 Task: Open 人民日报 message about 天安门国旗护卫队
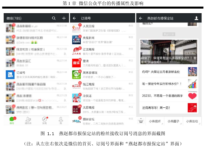104,31
